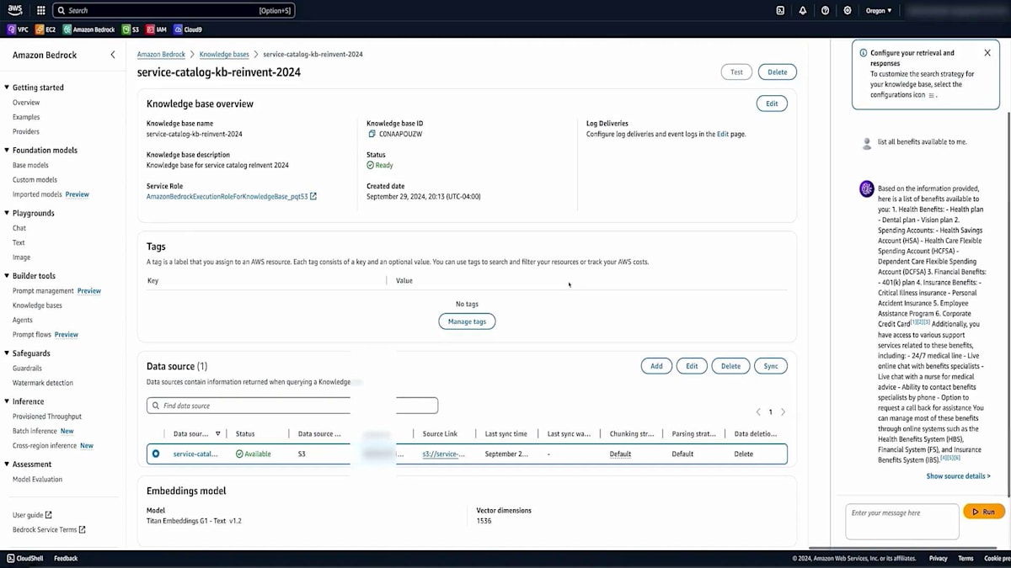Open the help question mark icon
Screen dimensions: 1011x568
click(x=825, y=11)
